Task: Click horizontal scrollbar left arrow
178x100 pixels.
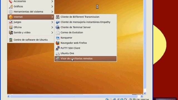Action: (8, 96)
